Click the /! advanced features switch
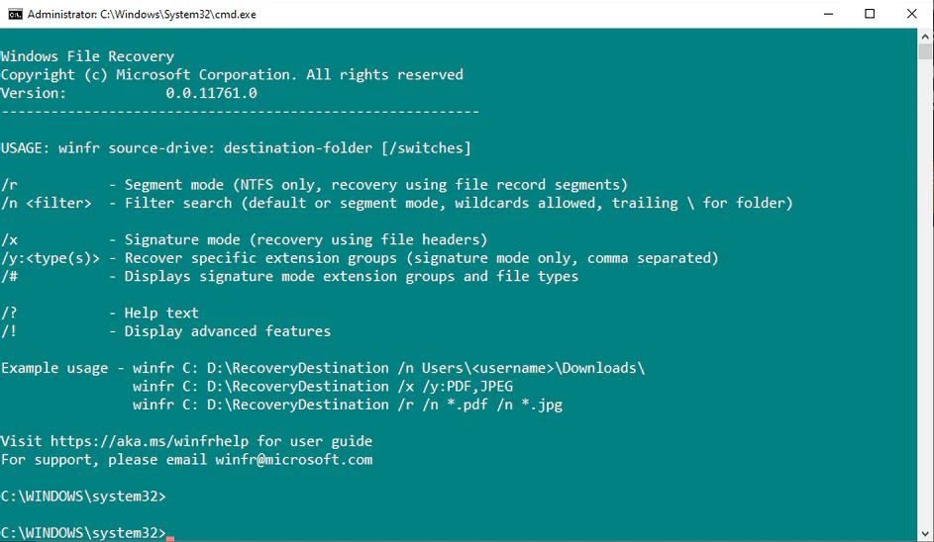The width and height of the screenshot is (934, 542). tap(9, 331)
